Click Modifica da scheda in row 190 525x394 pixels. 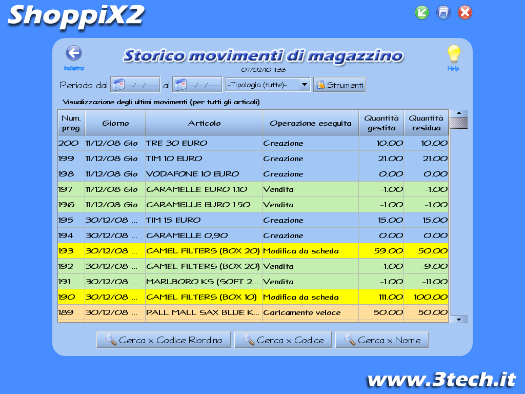pyautogui.click(x=311, y=297)
